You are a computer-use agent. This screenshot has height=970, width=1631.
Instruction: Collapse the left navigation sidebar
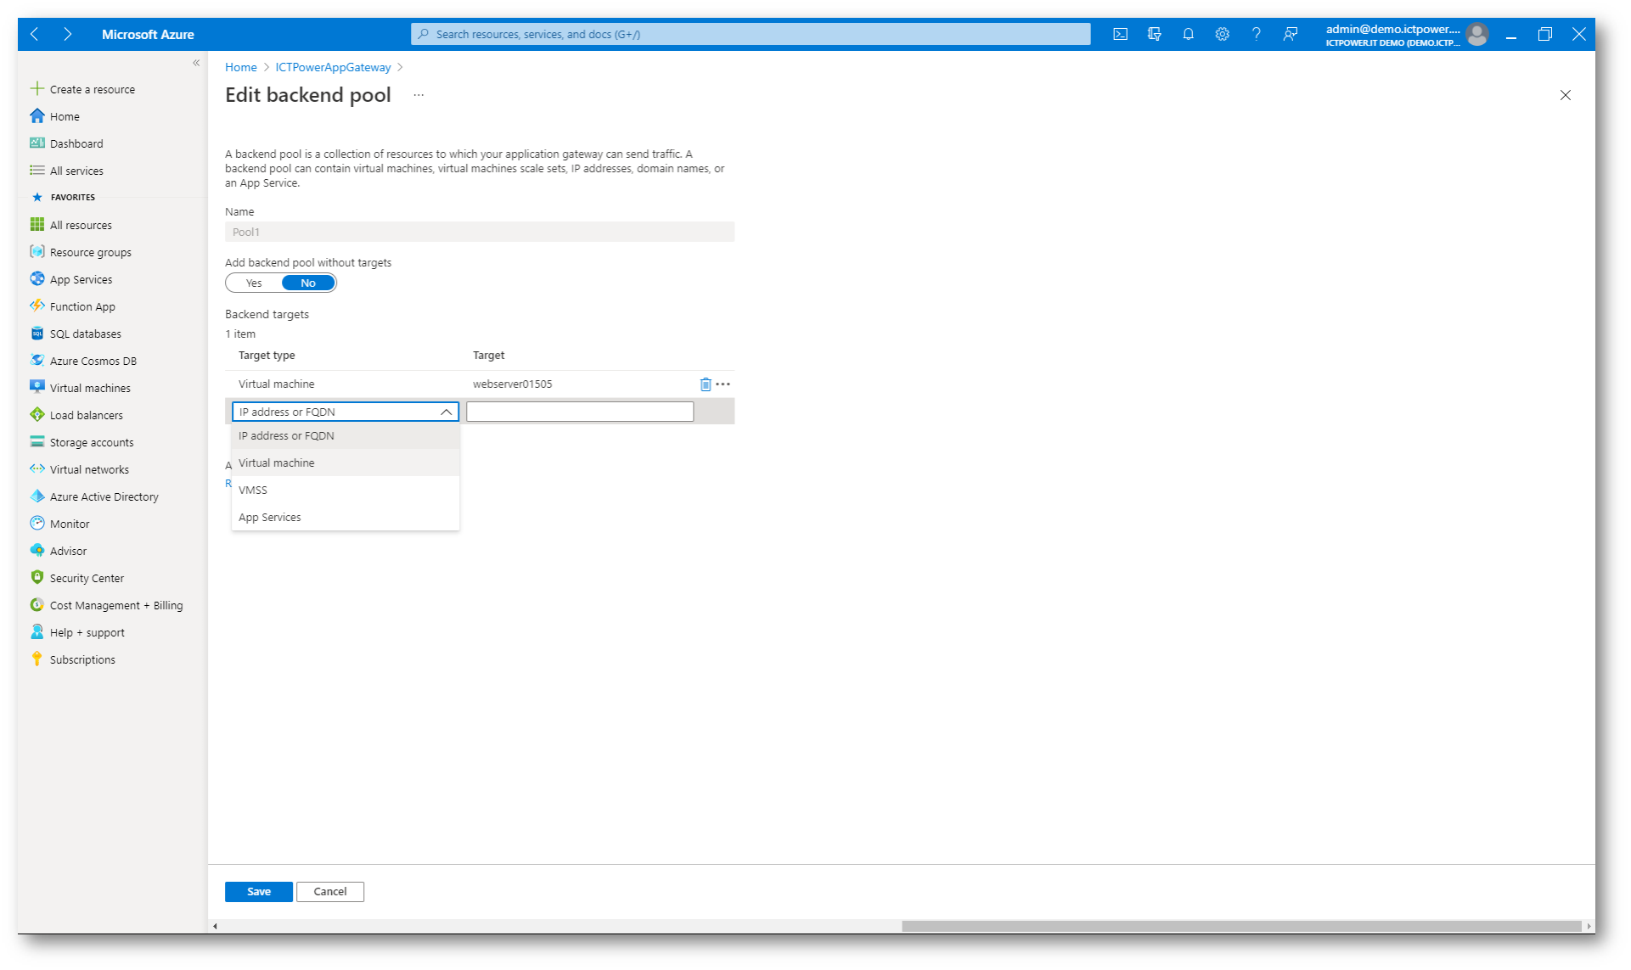(196, 63)
